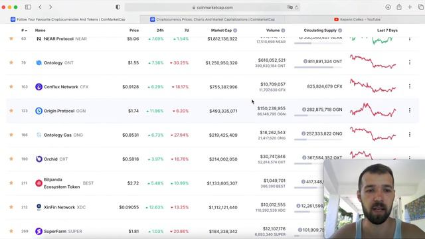
Task: Sort by rank number column
Action: 24,31
